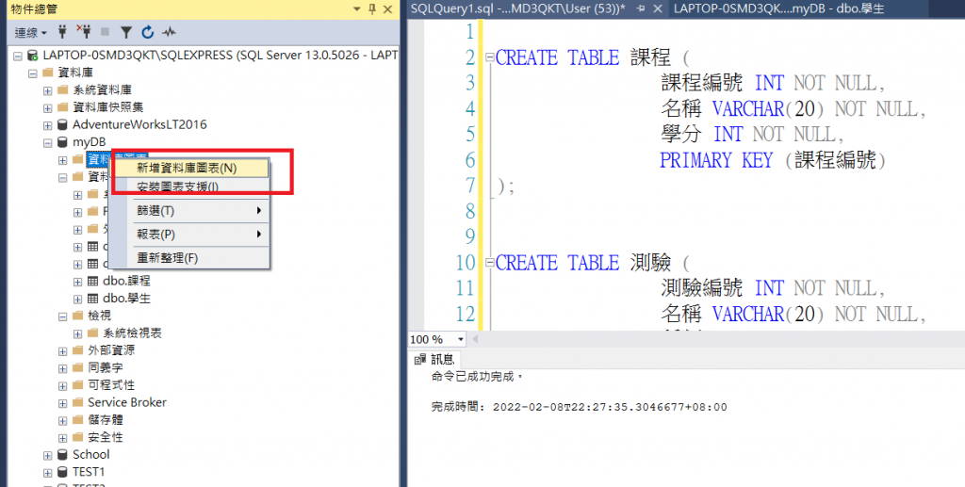965x487 pixels.
Task: Click code line 6 PRIMARY KEY (課程編號)
Action: 773,160
